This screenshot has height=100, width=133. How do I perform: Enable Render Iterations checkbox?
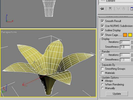102,55
